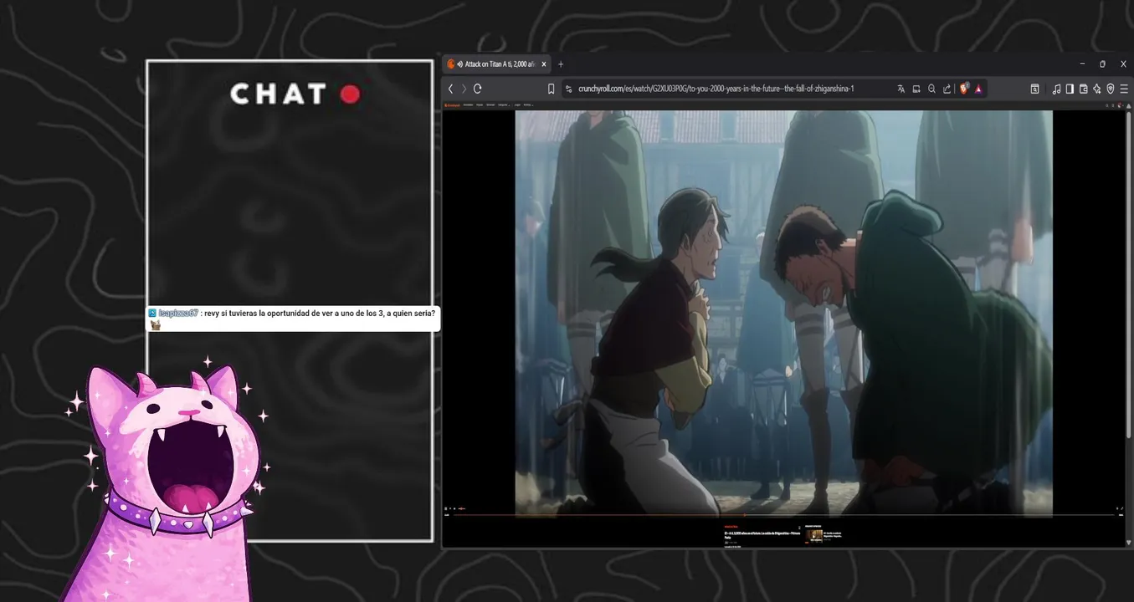Image resolution: width=1134 pixels, height=602 pixels.
Task: Open the Brave VPN shield icon
Action: pos(1111,89)
